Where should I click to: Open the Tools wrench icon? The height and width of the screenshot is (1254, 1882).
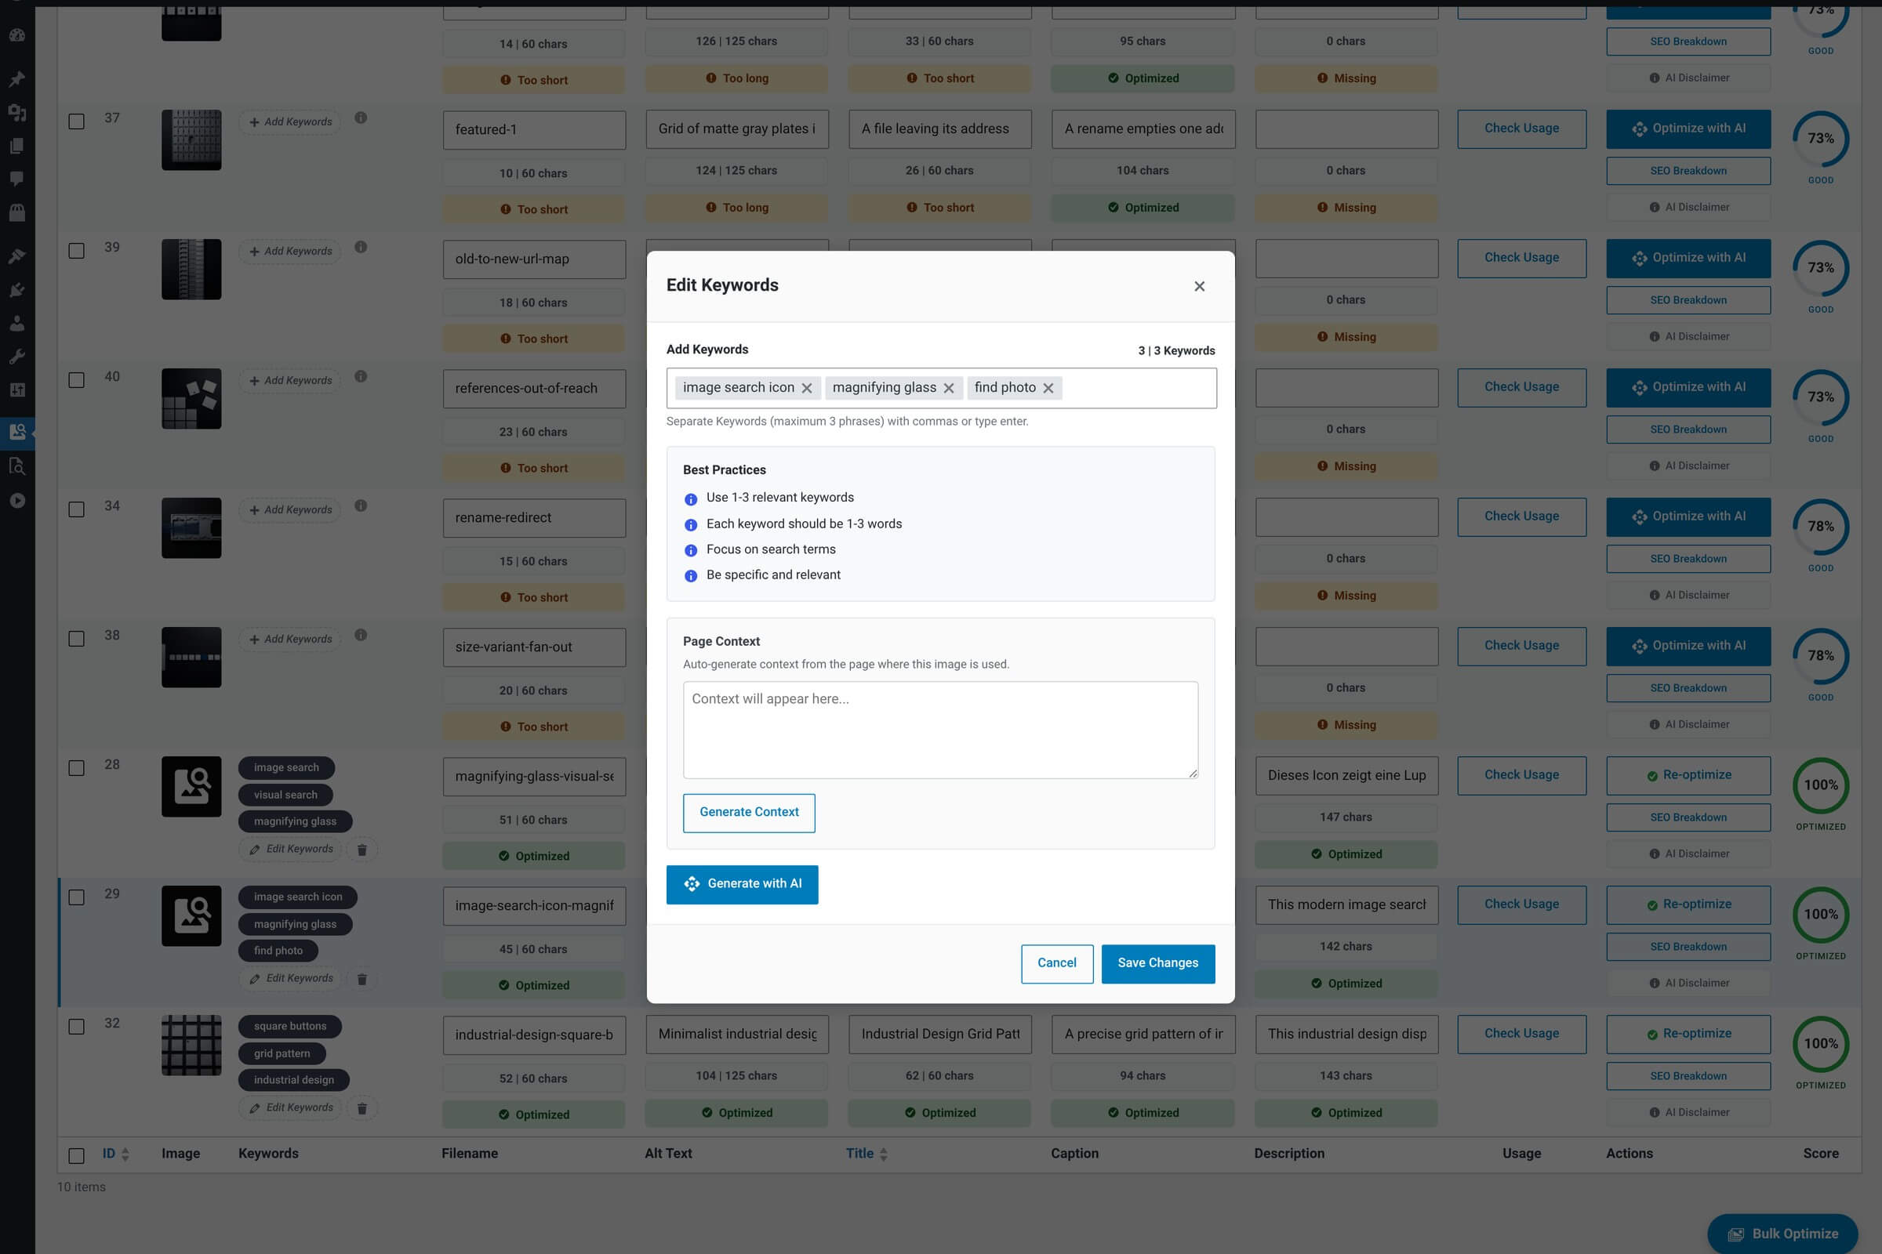pyautogui.click(x=16, y=357)
